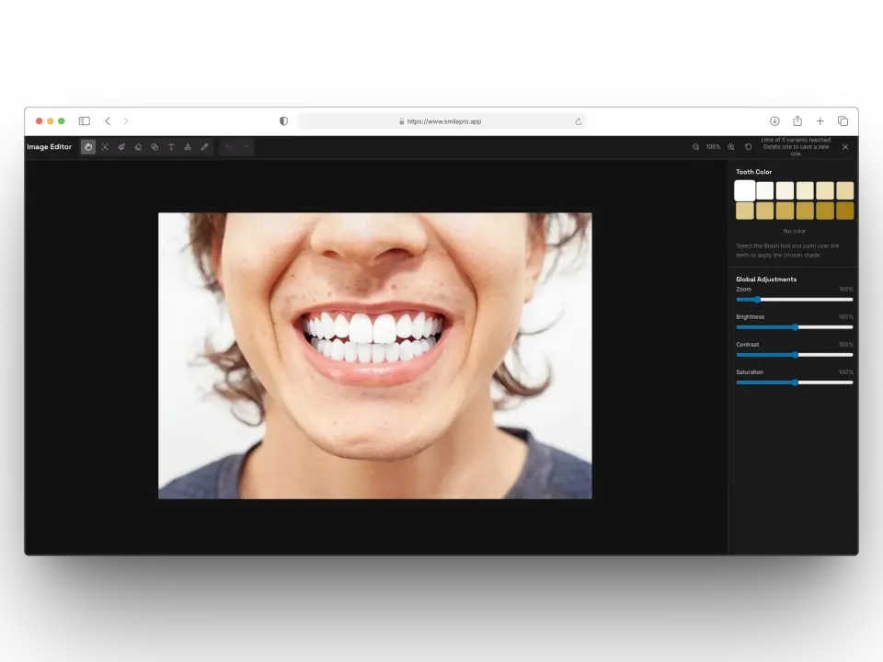This screenshot has height=662, width=883.
Task: Show the tab overview icon
Action: click(843, 121)
